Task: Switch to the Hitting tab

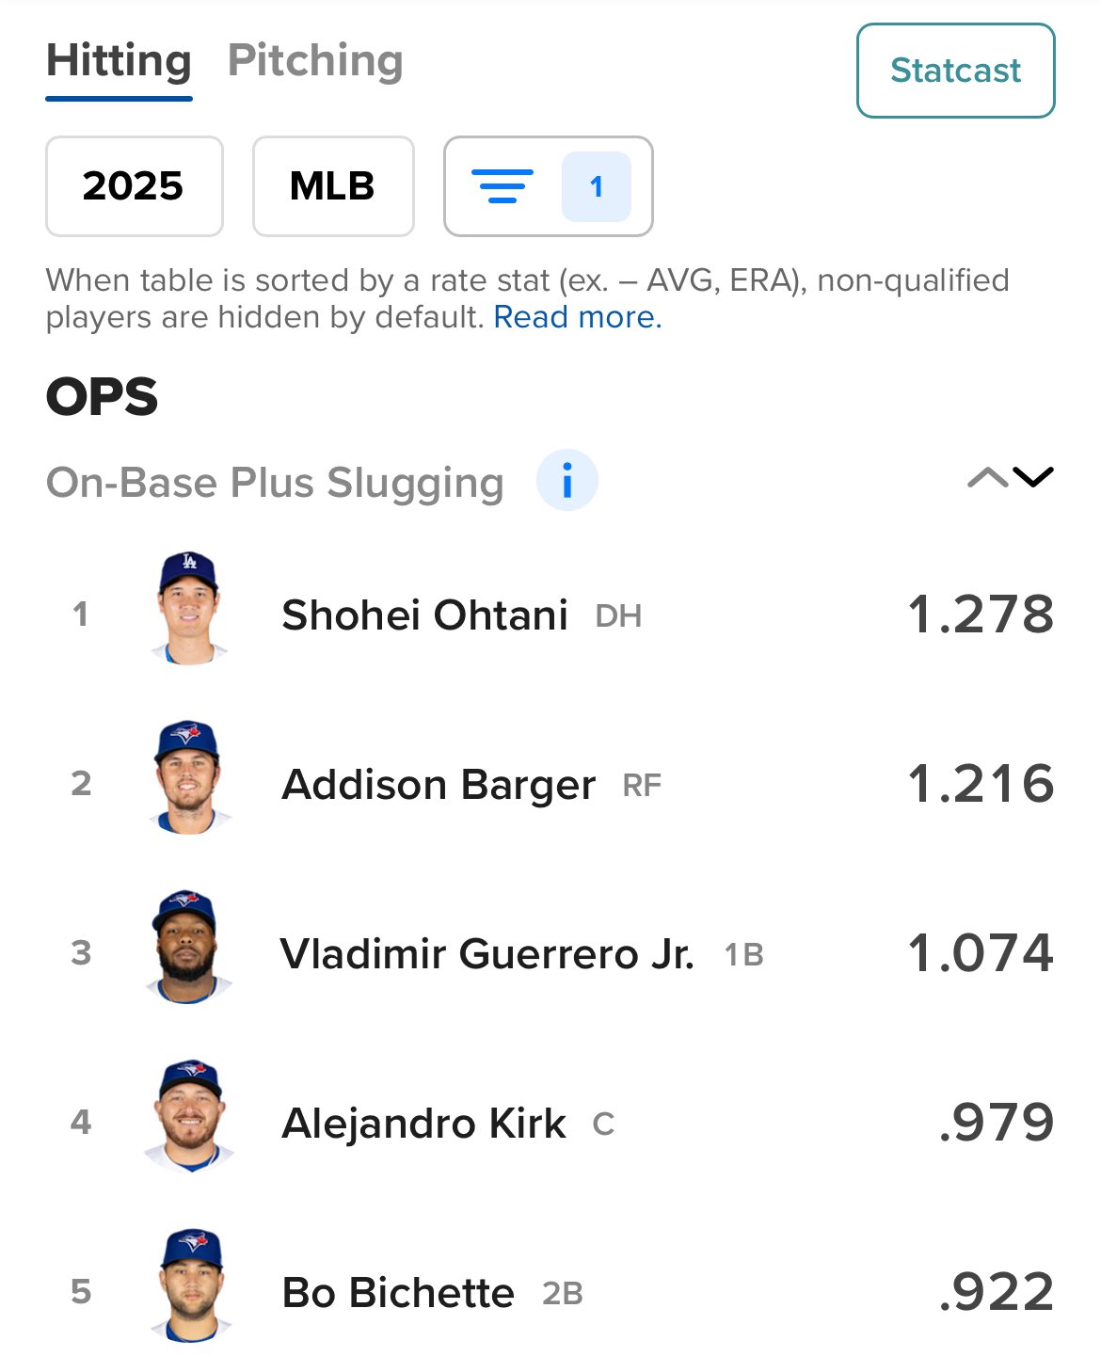Action: pyautogui.click(x=119, y=62)
